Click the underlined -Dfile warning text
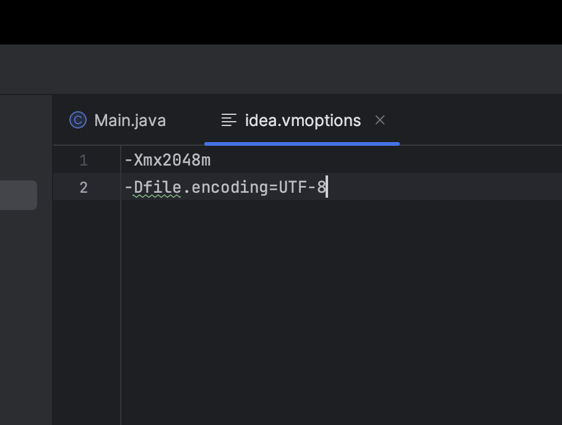Screen dimensions: 562x425 [x=157, y=188]
